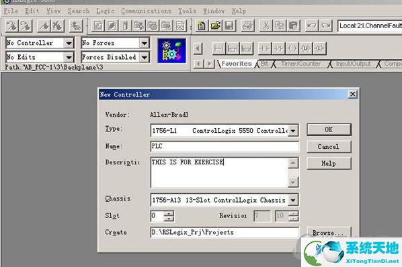The width and height of the screenshot is (402, 267).
Task: Click the hammer icon with X mark
Action: tap(58, 26)
